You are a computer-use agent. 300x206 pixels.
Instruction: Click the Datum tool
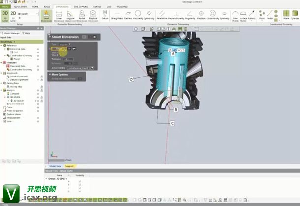point(105,15)
